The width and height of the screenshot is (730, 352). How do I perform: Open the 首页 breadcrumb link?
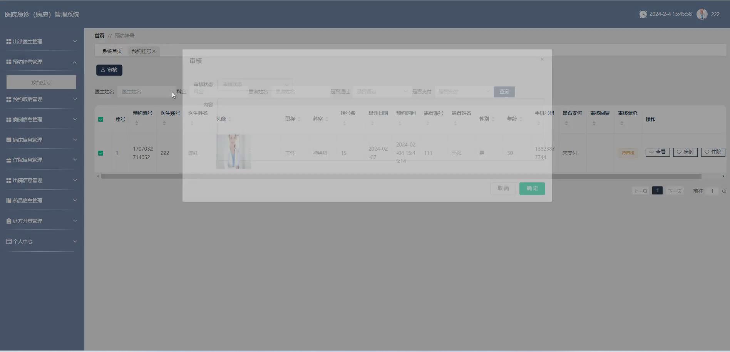[x=99, y=35]
